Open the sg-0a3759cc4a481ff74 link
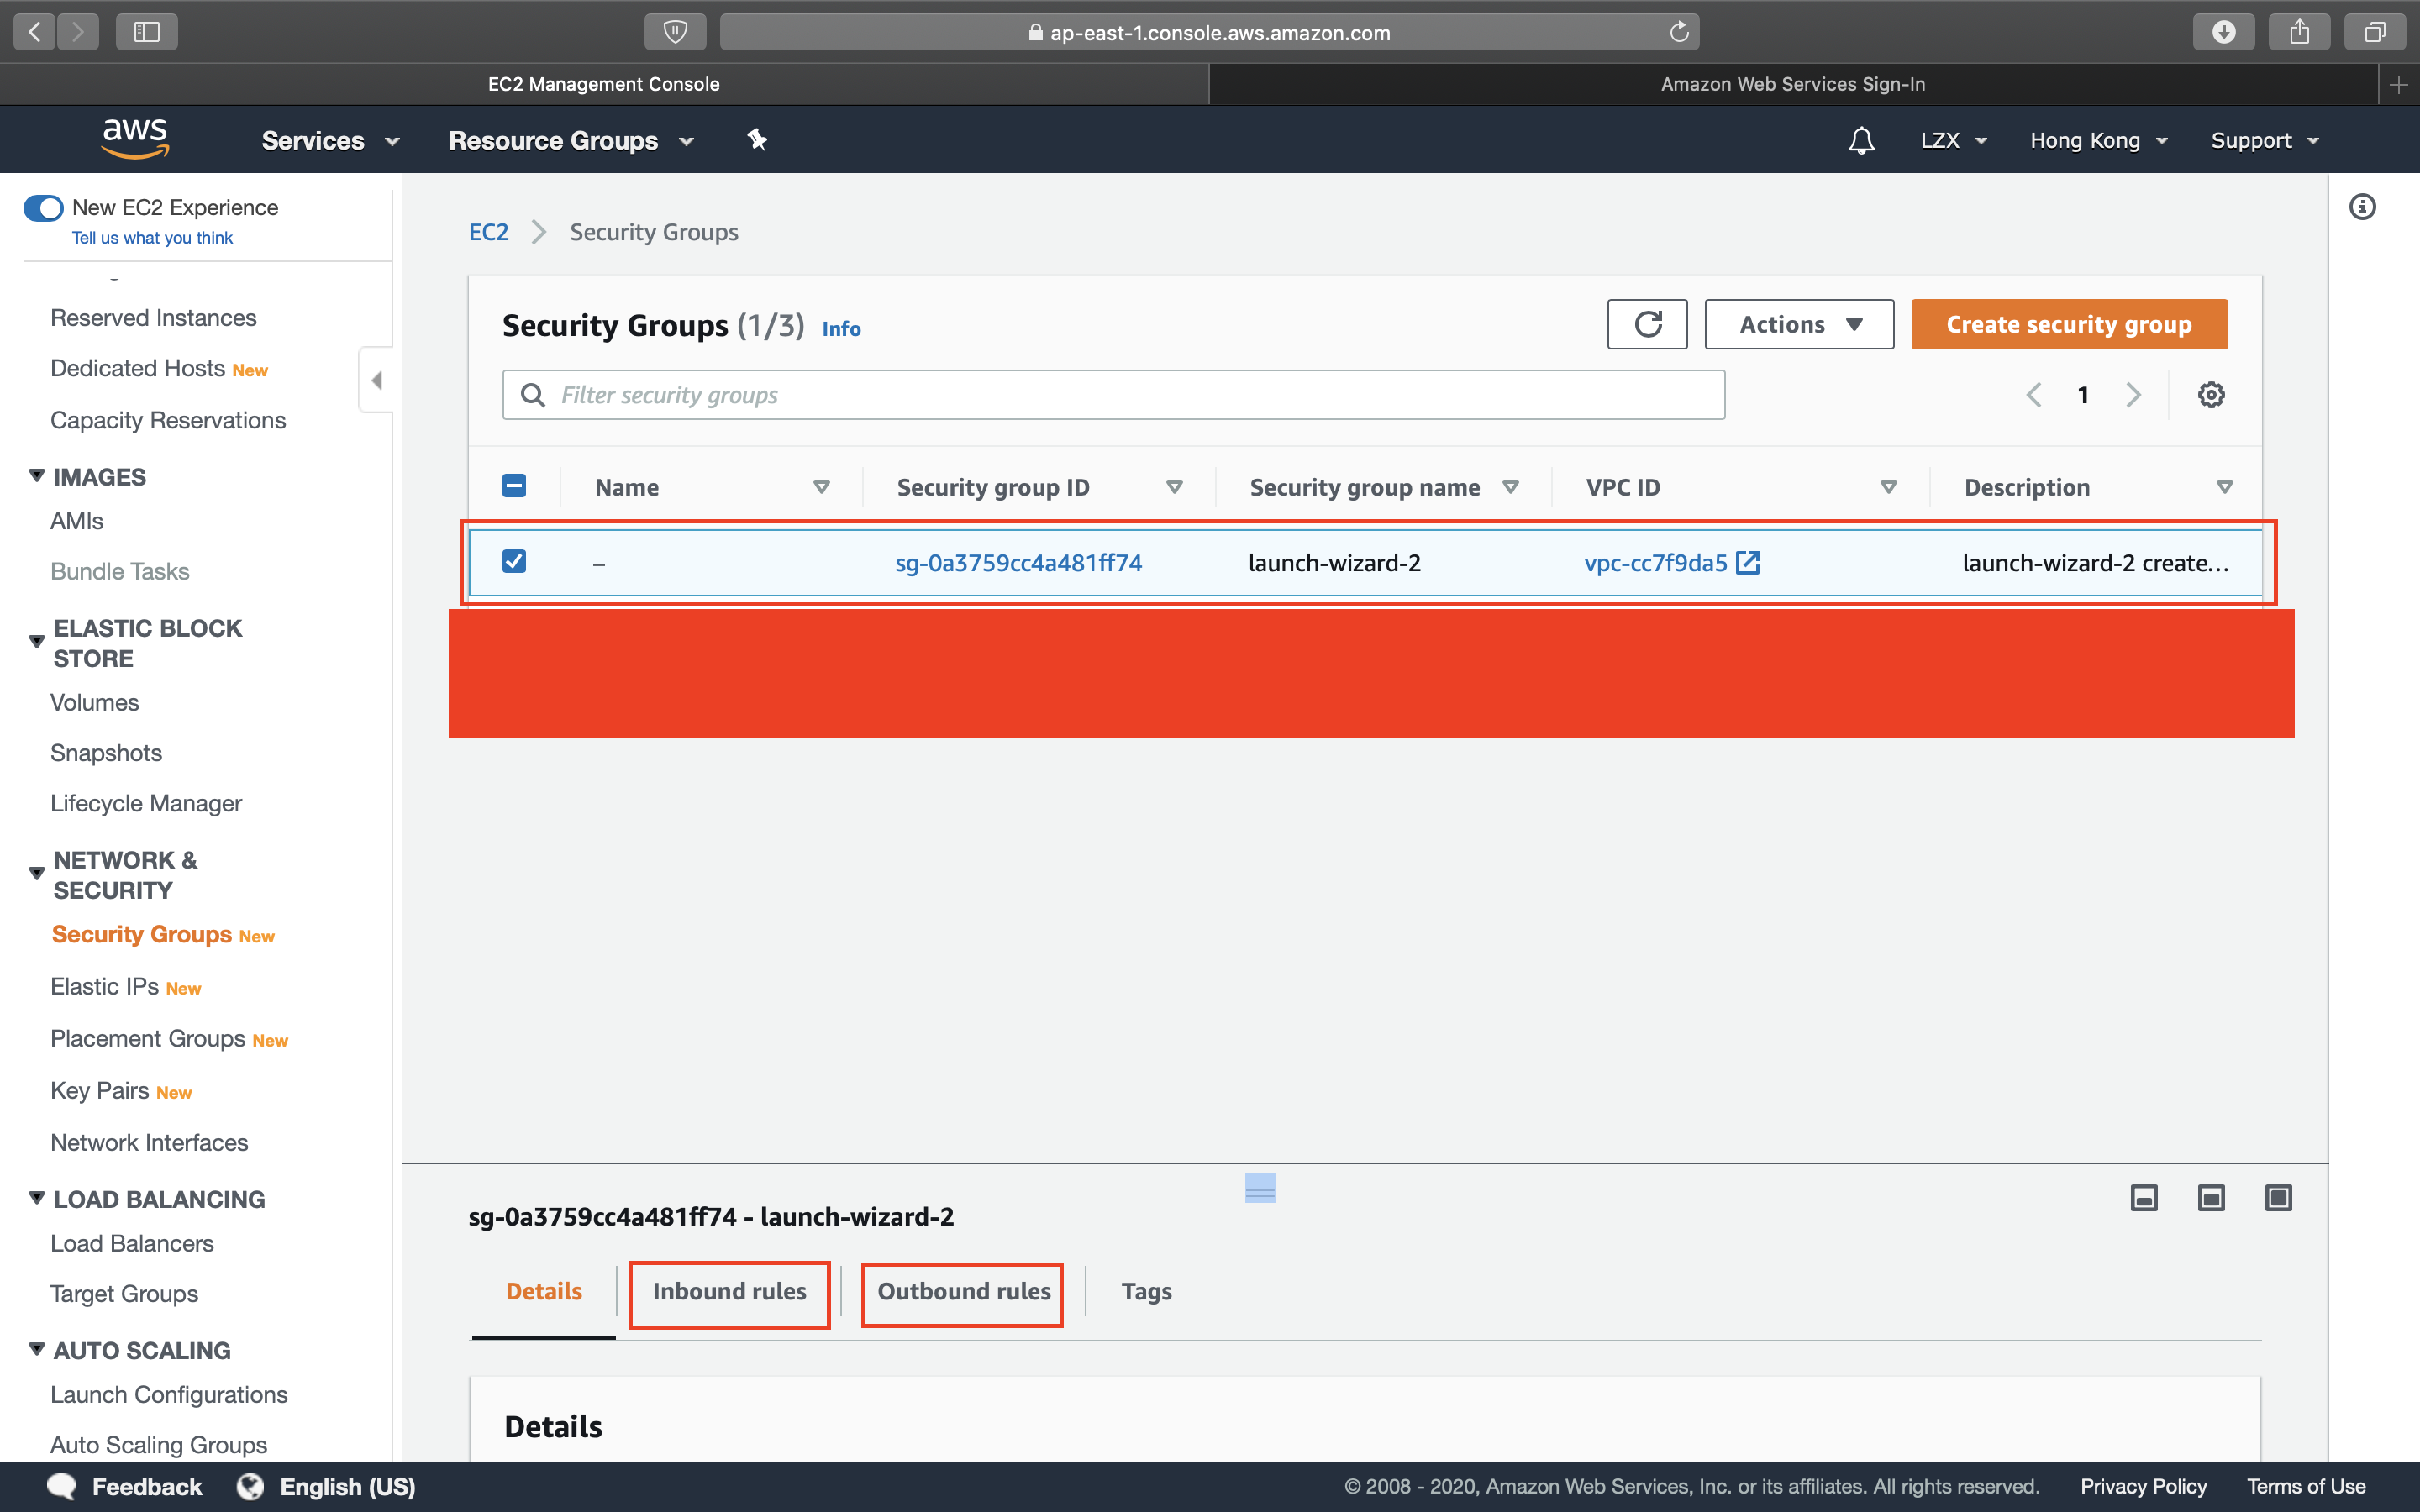 [1018, 563]
